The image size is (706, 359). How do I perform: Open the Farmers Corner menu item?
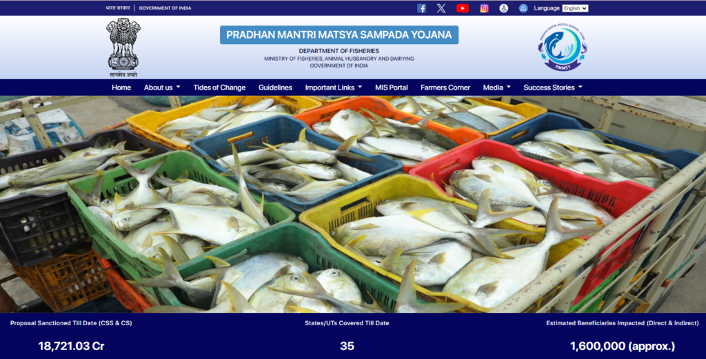click(x=445, y=88)
